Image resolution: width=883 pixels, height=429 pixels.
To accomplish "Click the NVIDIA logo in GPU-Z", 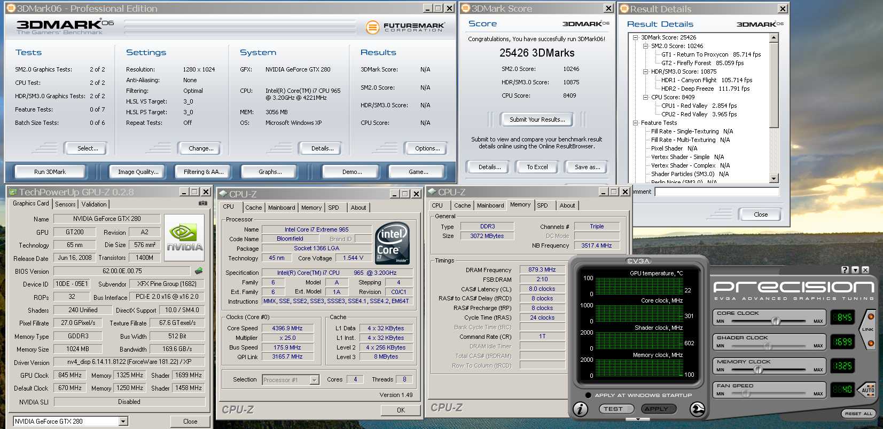I will click(x=184, y=237).
